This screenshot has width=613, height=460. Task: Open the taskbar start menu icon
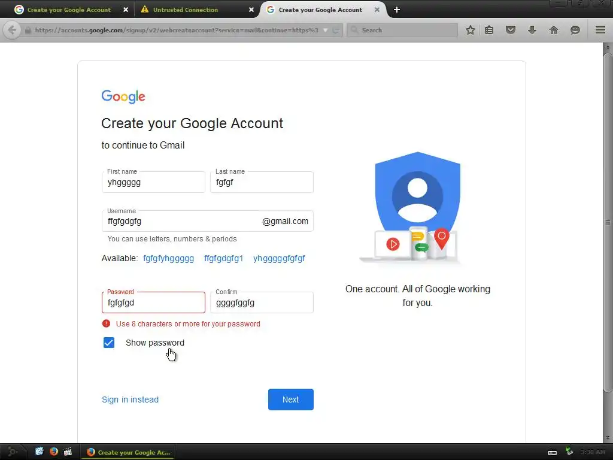(x=12, y=452)
